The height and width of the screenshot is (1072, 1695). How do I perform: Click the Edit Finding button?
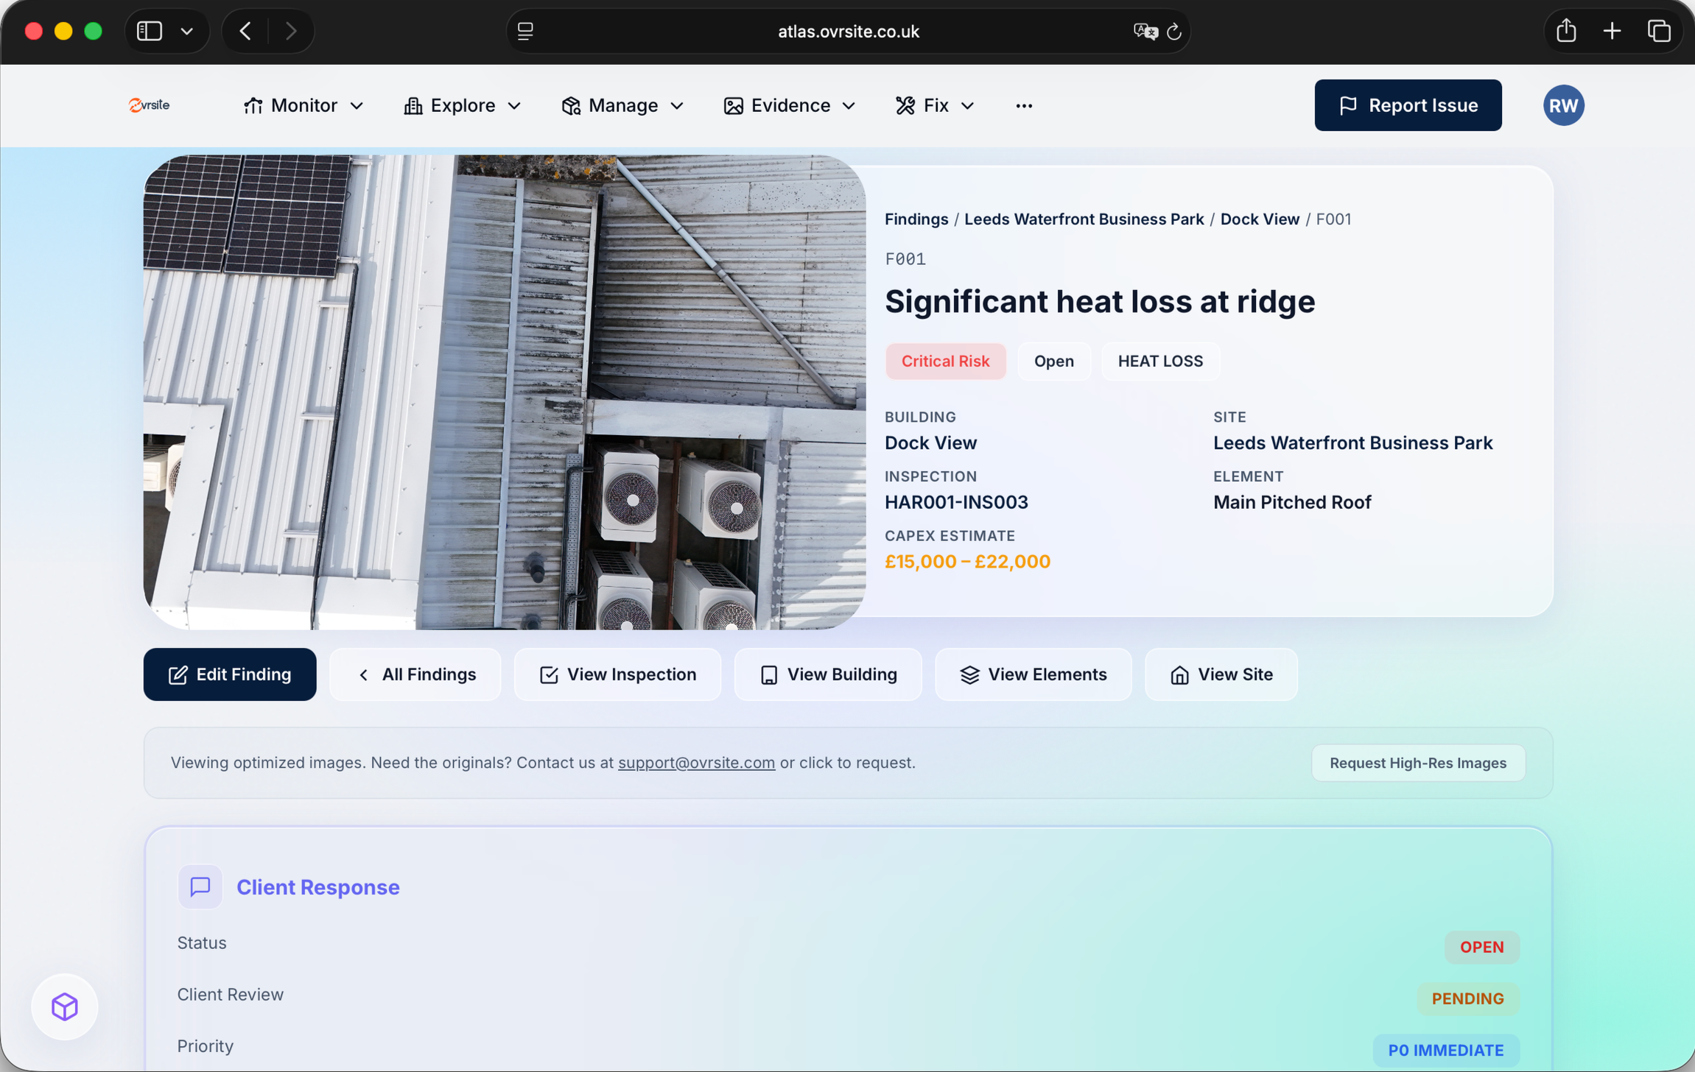click(230, 674)
